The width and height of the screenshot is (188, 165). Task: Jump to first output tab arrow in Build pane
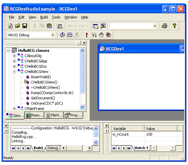coord(13,148)
